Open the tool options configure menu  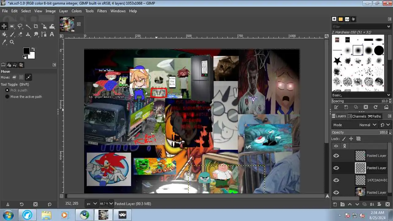[x=54, y=65]
